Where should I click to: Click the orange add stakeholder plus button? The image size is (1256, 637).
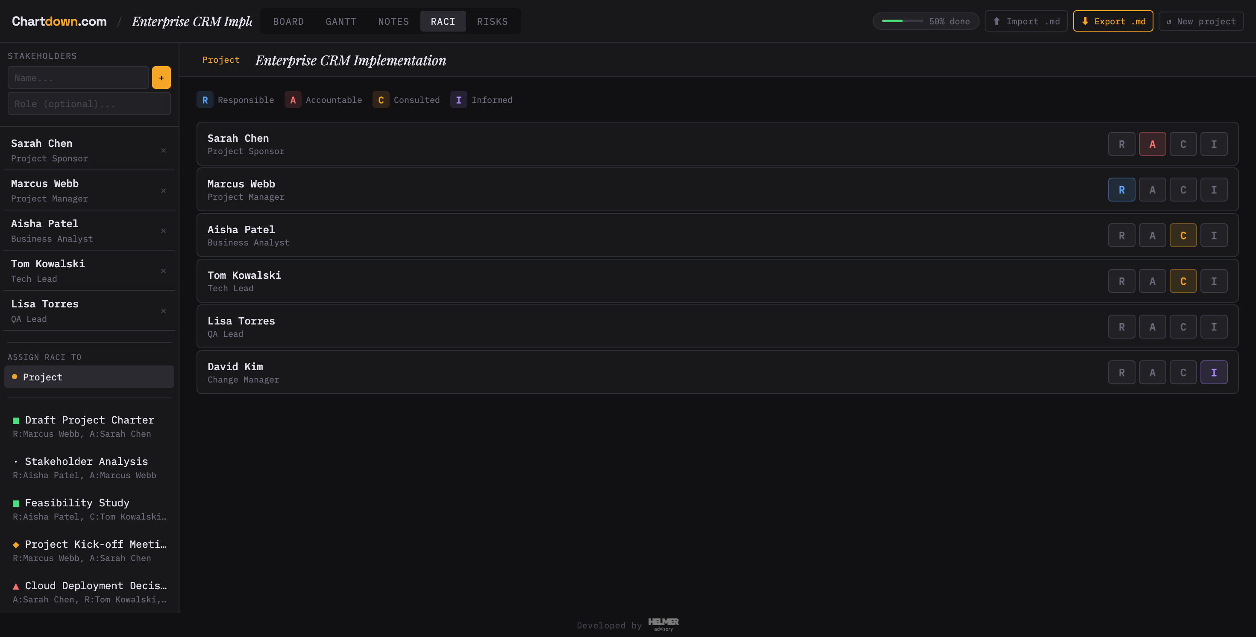[161, 78]
